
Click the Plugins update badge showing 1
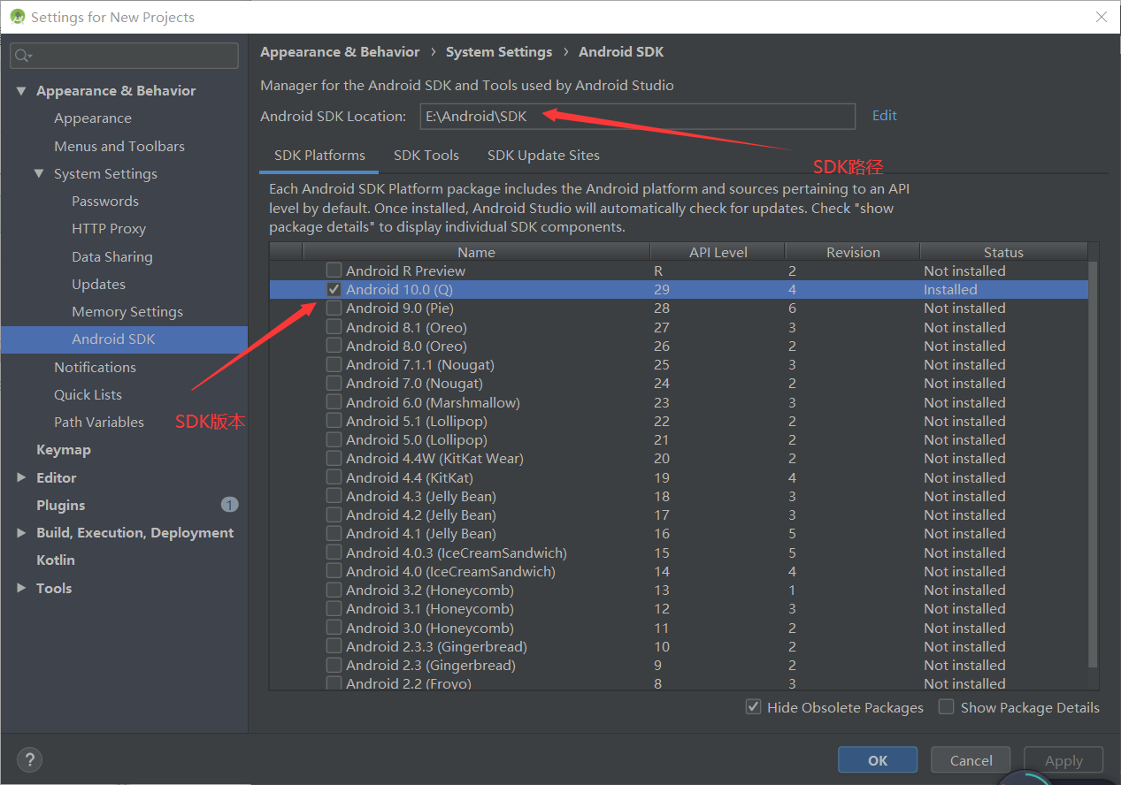(x=229, y=505)
